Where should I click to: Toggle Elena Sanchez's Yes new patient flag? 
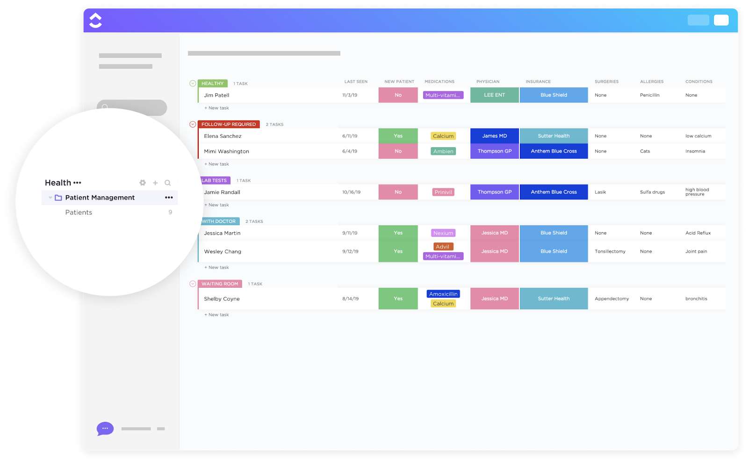point(398,135)
